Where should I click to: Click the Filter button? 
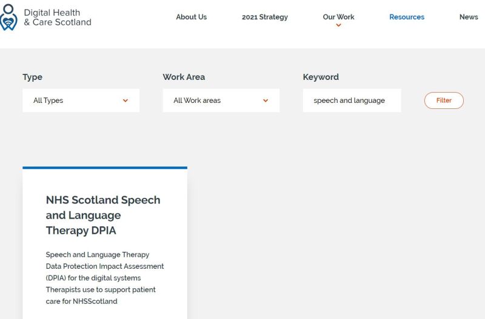pyautogui.click(x=444, y=100)
